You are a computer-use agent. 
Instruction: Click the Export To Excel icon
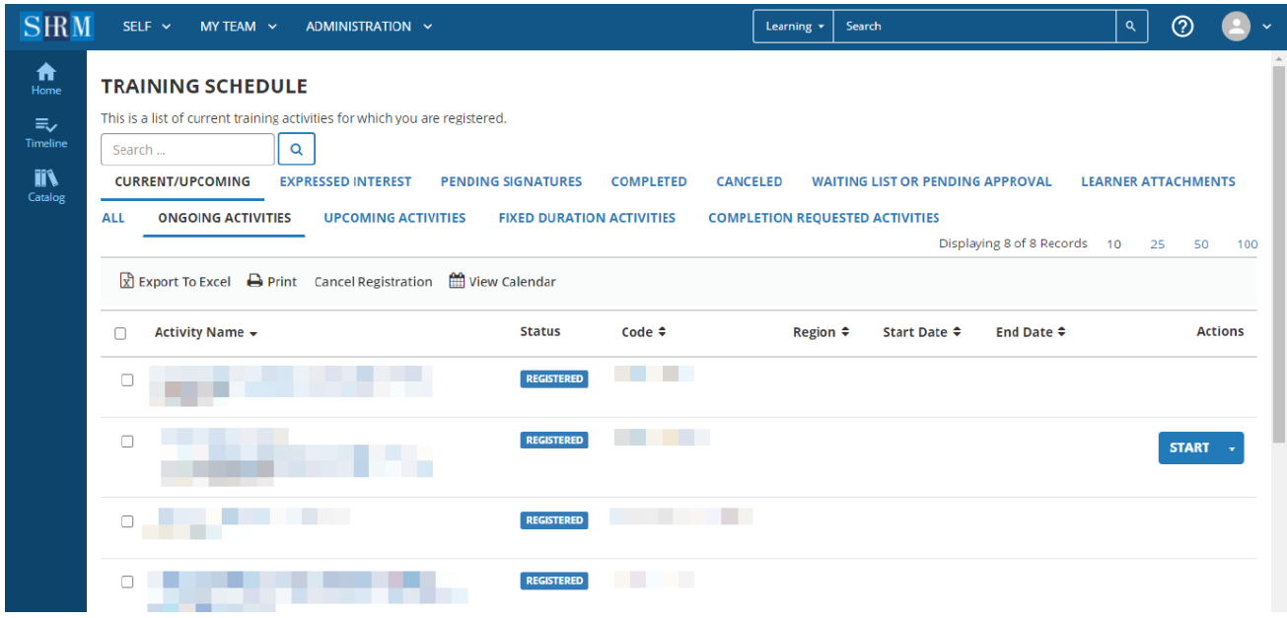127,281
